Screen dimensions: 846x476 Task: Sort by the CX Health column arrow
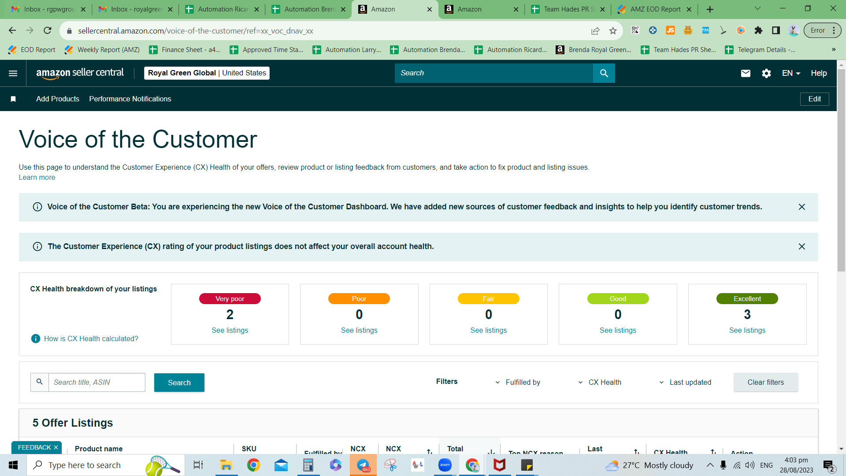(x=713, y=451)
